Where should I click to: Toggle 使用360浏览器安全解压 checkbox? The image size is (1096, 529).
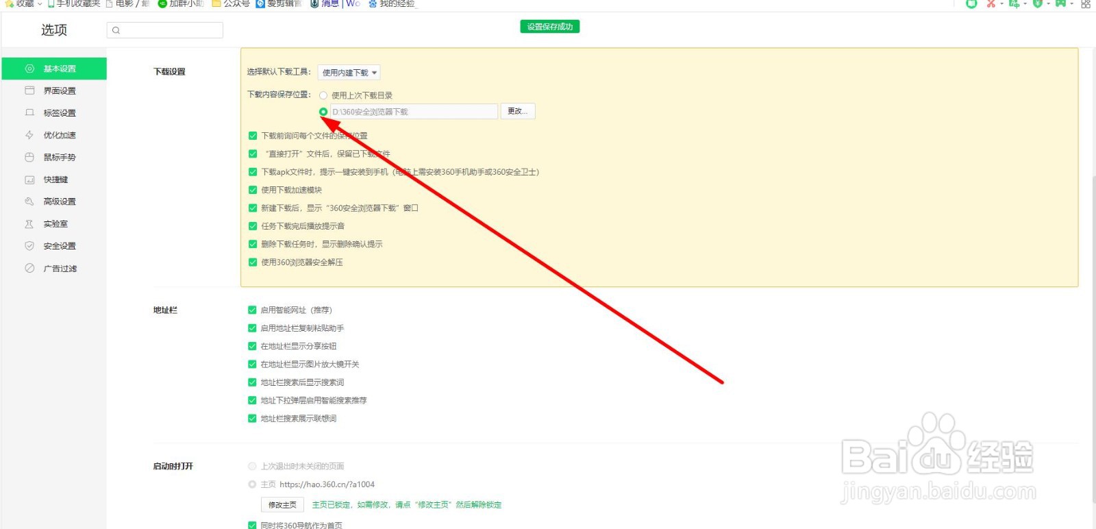coord(253,262)
